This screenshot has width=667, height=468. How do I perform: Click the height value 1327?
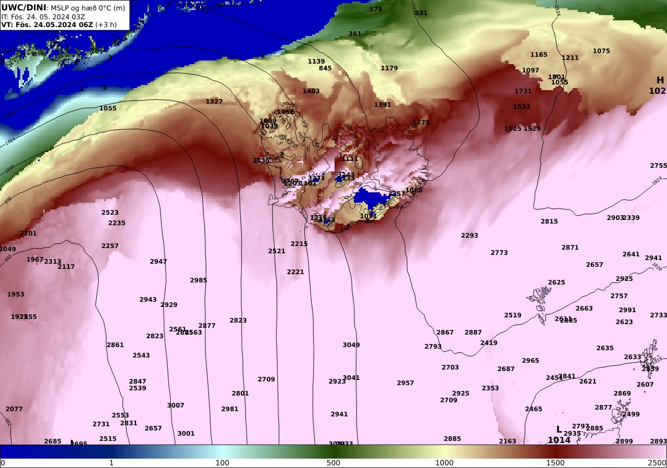point(214,102)
